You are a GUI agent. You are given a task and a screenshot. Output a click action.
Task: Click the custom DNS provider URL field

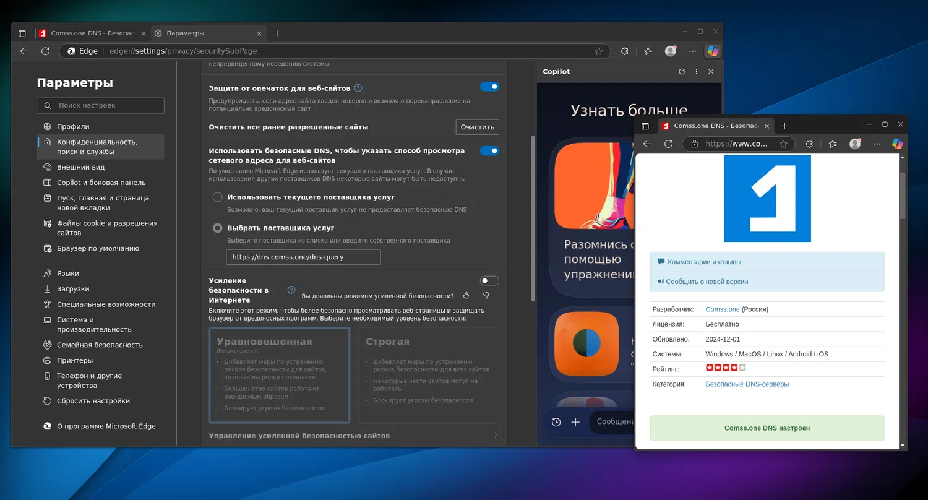[303, 257]
